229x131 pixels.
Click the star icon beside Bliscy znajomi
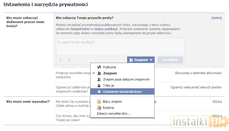click(99, 102)
